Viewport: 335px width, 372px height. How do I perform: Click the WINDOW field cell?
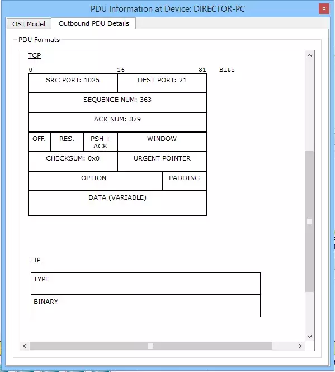coord(162,142)
